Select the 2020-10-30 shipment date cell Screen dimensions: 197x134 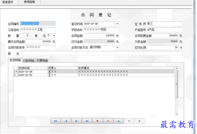pyautogui.click(x=33, y=75)
